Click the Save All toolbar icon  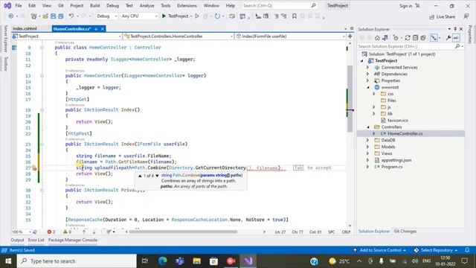point(61,16)
